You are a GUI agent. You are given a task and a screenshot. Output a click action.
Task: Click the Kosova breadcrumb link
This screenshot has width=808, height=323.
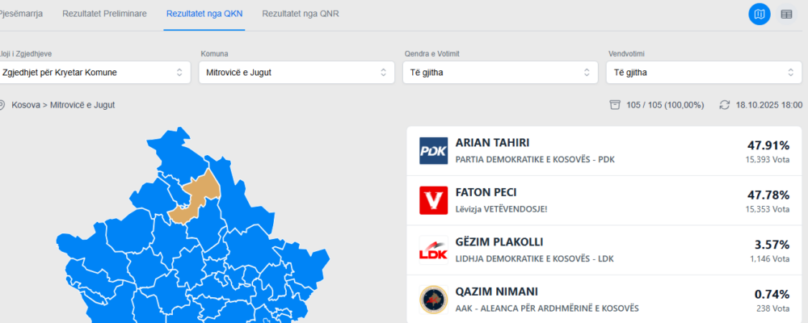26,105
